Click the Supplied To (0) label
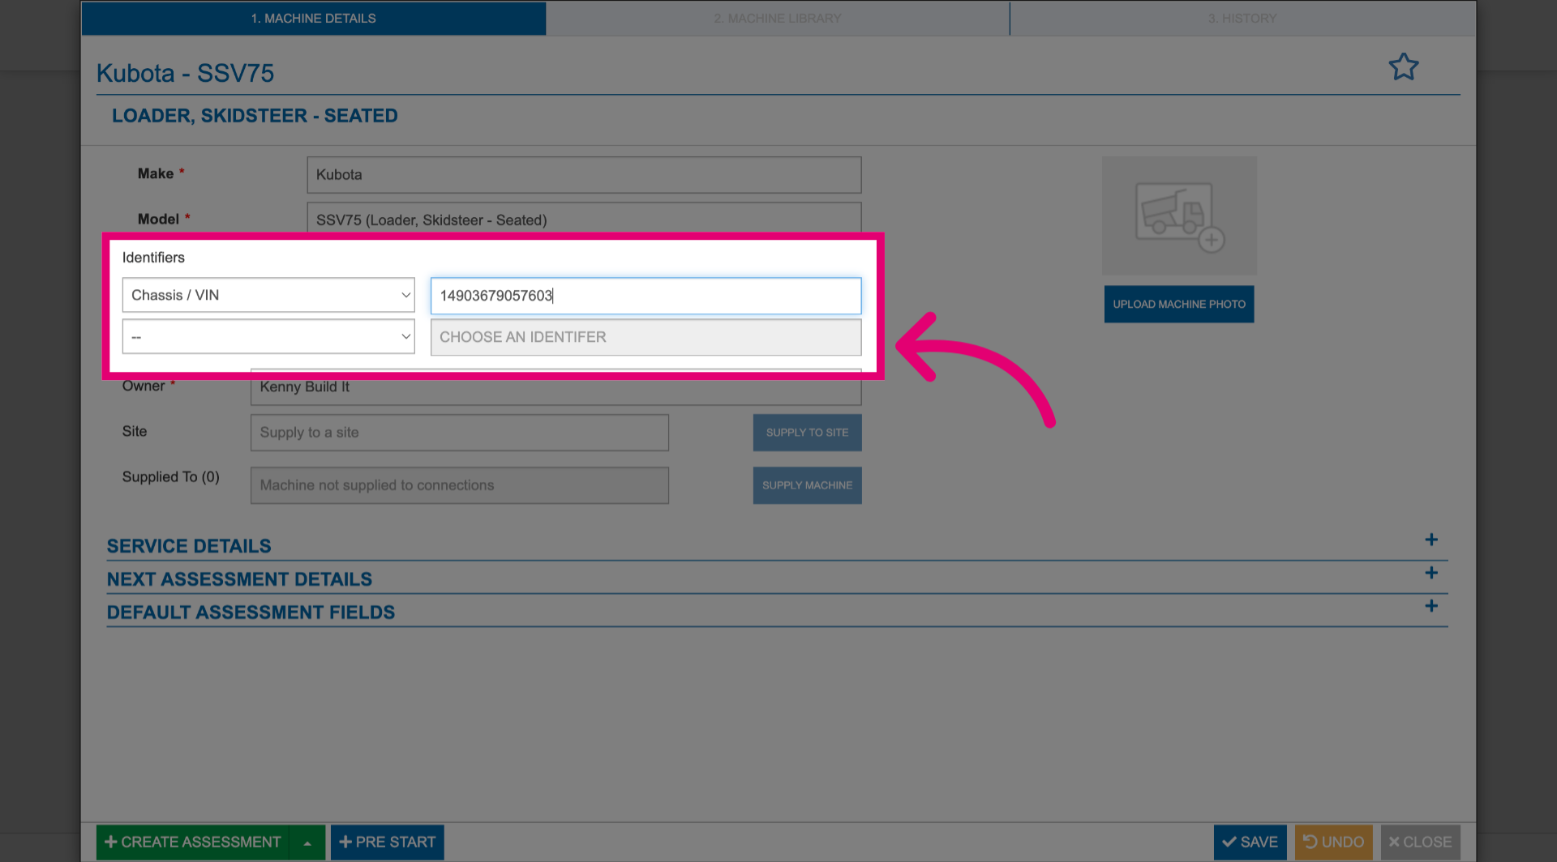 (x=171, y=477)
